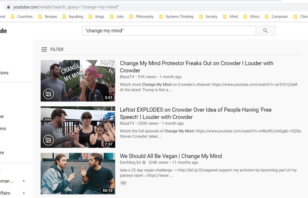308x198 pixels.
Task: Click the padlock icon in address bar
Action: (x=8, y=7)
